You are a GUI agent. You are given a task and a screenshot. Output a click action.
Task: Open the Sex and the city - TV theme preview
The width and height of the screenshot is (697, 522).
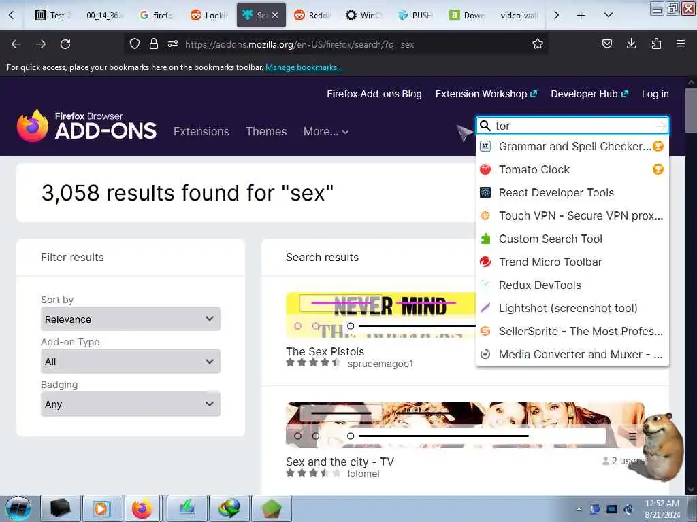click(x=464, y=425)
